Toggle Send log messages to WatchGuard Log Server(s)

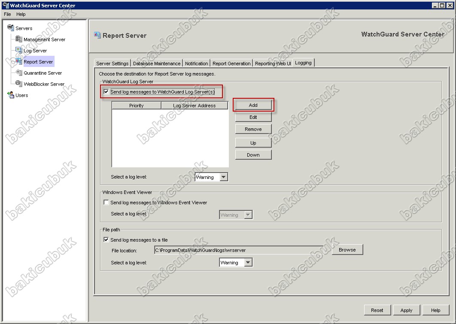click(106, 92)
